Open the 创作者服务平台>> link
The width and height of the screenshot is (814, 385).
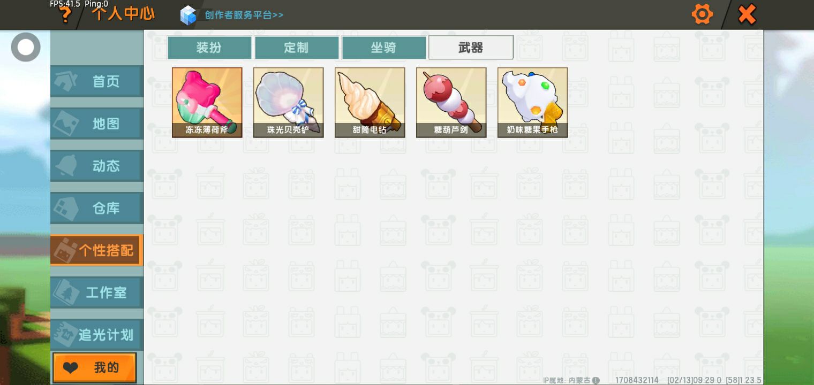(244, 15)
